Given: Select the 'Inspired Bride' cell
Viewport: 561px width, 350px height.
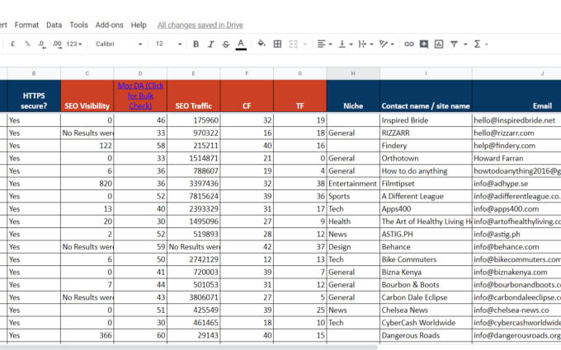Looking at the screenshot, I should [x=426, y=120].
